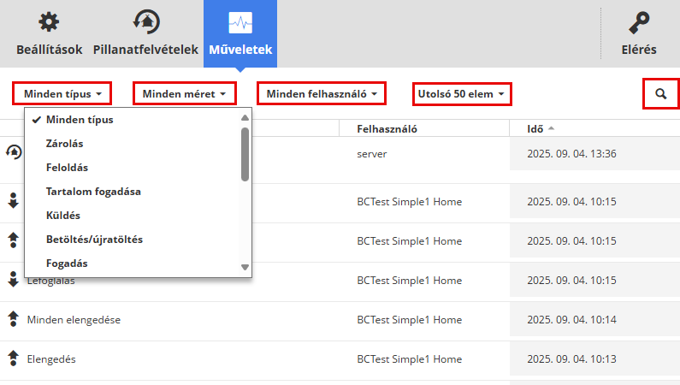The image size is (680, 385).
Task: Click the up arrow icon beside Elengedés
Action: (13, 358)
